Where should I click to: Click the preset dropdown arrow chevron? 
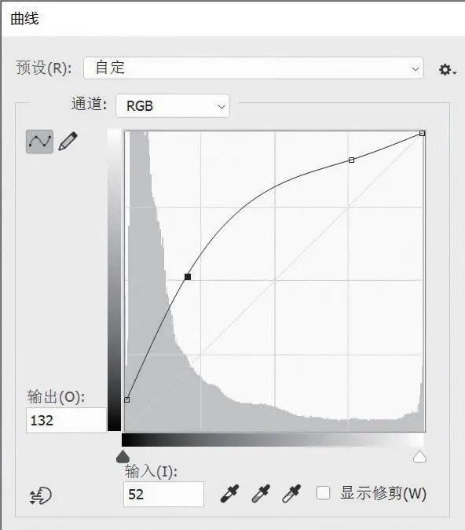pos(416,68)
